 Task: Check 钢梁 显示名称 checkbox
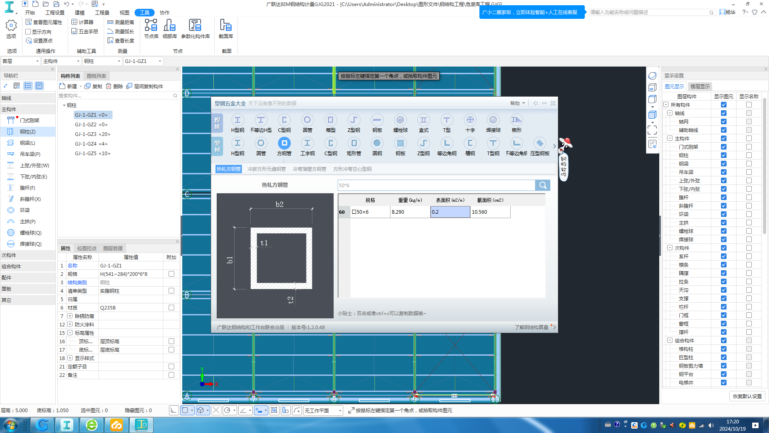pyautogui.click(x=749, y=164)
